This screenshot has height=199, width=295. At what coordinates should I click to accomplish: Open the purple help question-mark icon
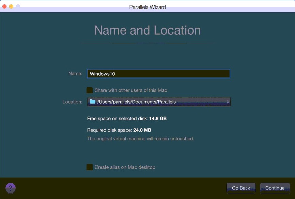point(11,188)
